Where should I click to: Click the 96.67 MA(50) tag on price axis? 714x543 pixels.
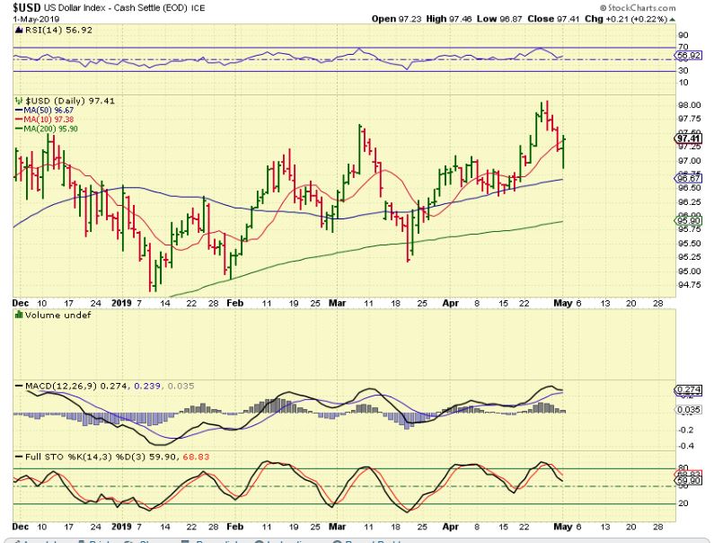pyautogui.click(x=689, y=178)
